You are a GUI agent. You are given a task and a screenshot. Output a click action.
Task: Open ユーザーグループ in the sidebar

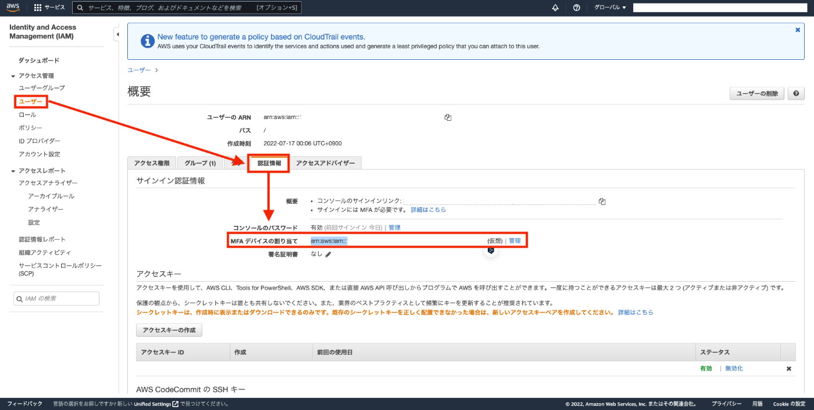pyautogui.click(x=42, y=88)
